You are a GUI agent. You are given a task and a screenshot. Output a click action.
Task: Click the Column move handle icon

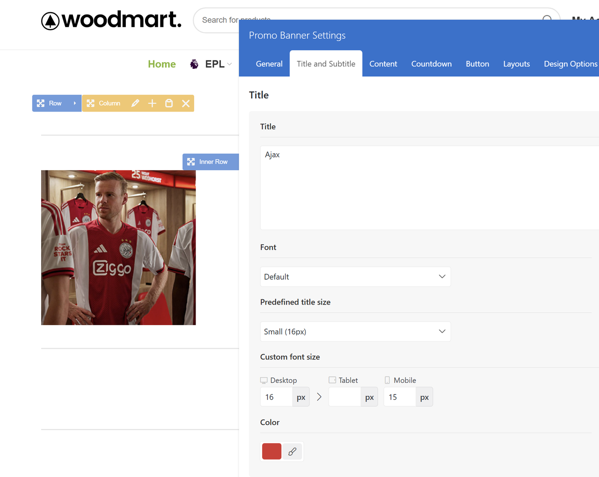click(90, 103)
